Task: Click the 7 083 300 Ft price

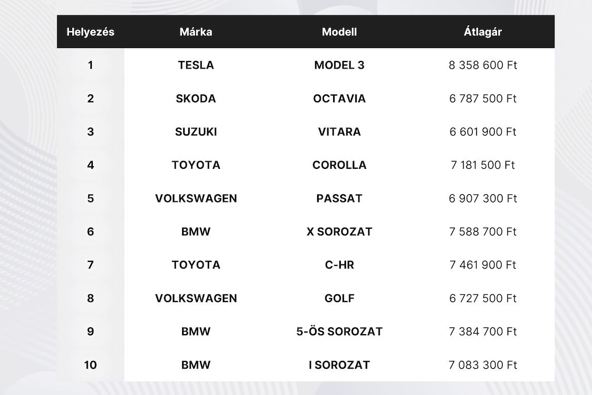Action: pos(483,365)
